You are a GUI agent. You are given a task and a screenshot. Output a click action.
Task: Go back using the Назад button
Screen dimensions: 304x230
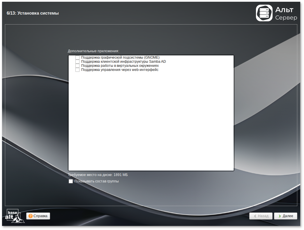261,216
